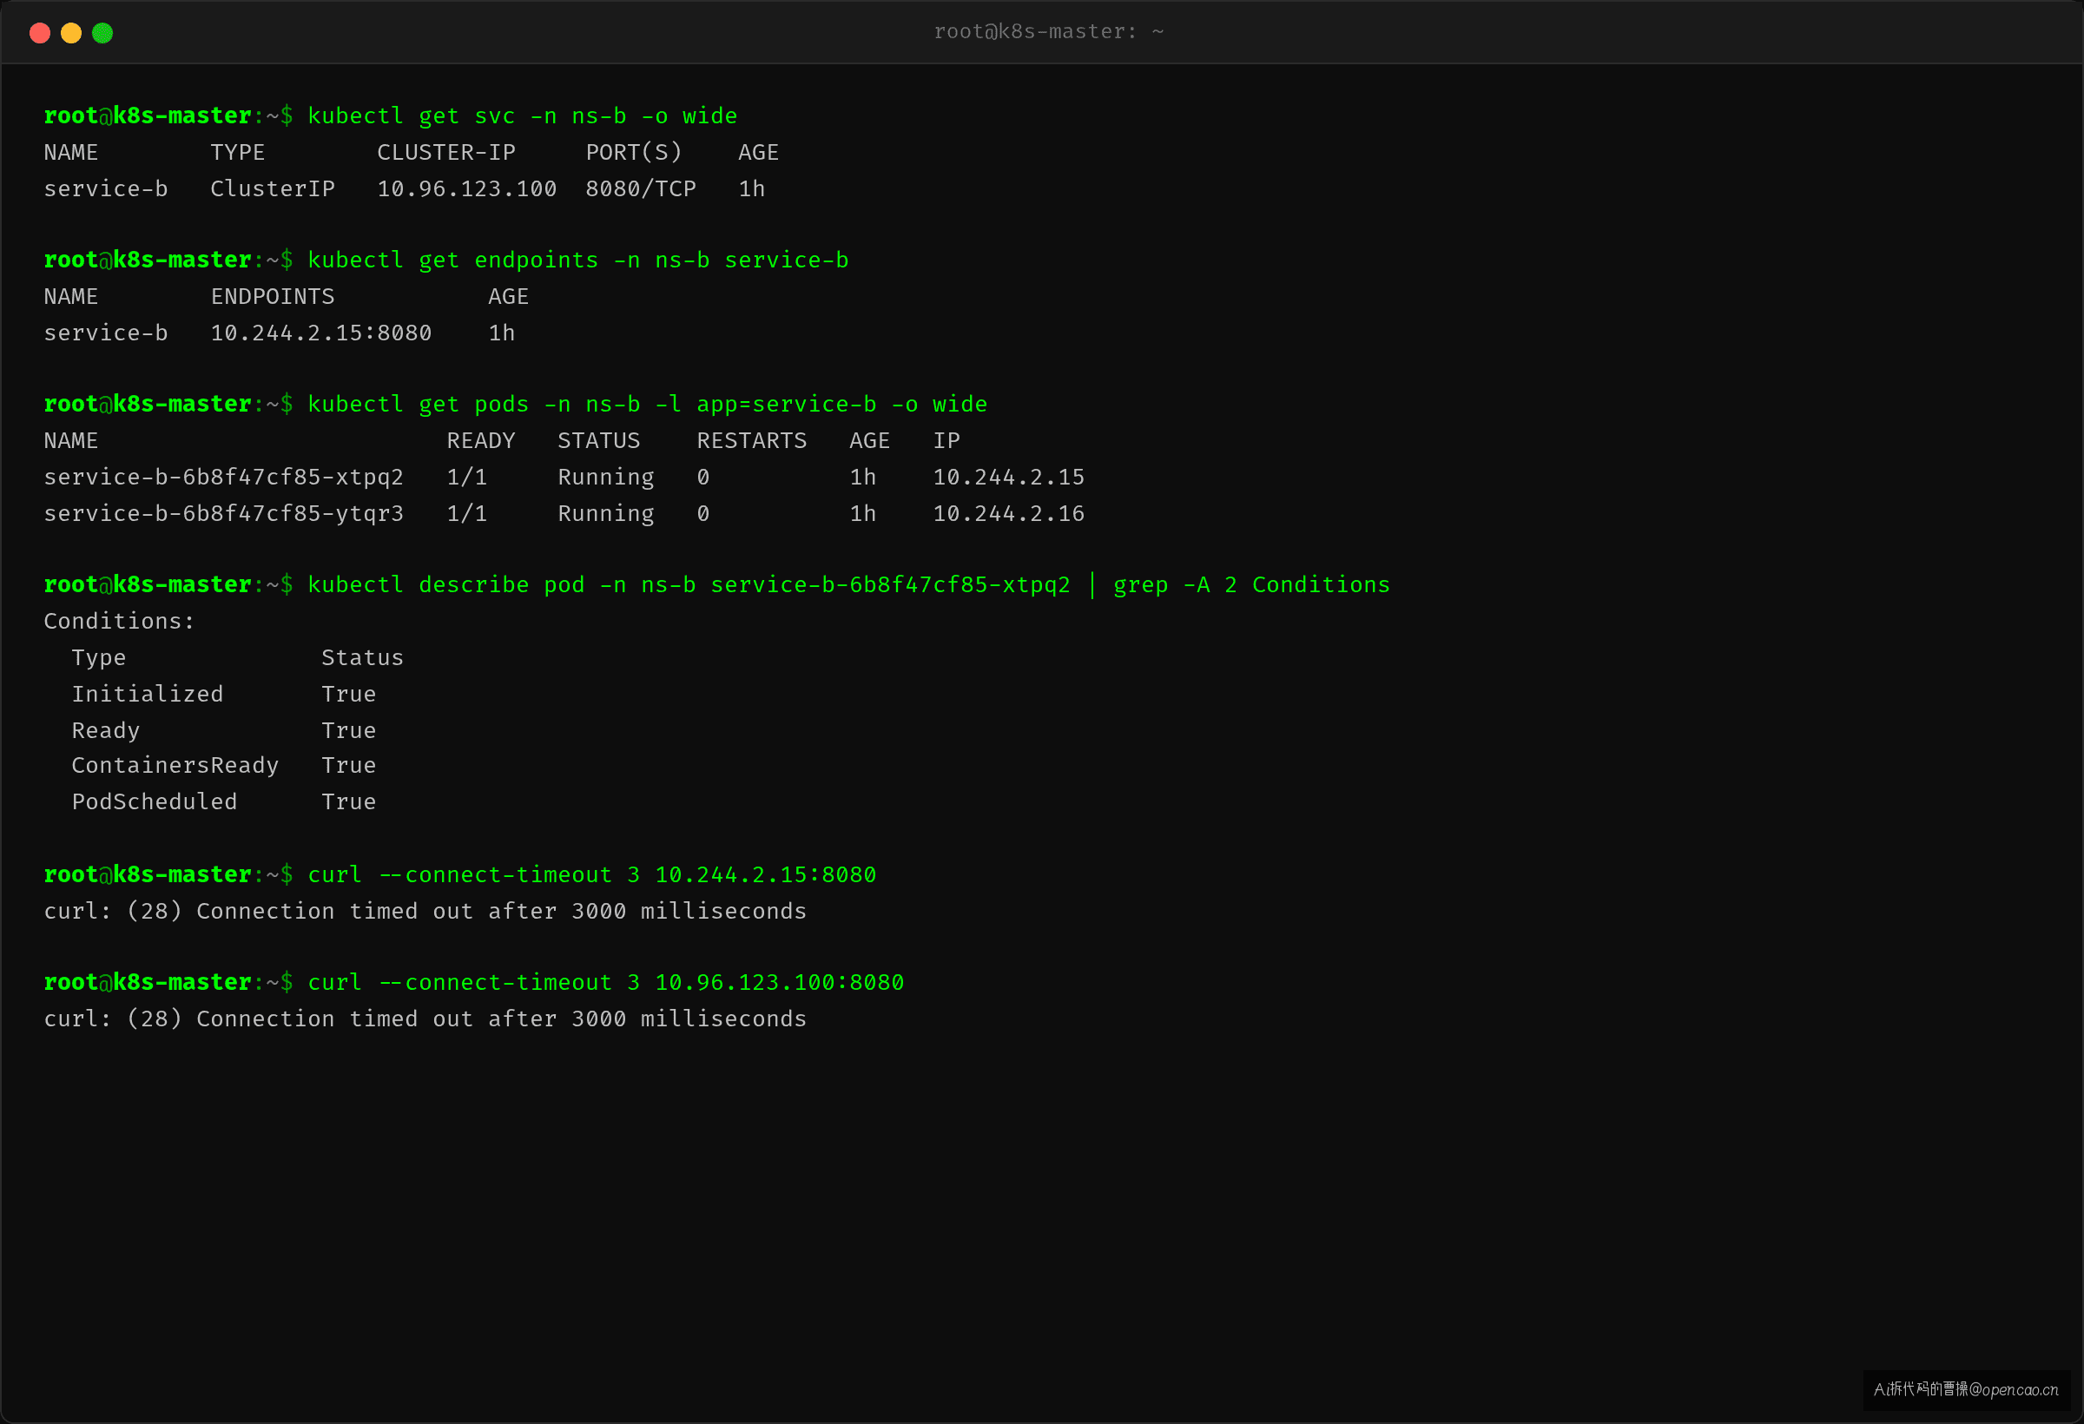
Task: Click pod IP 10.244.2.15 in the pods table
Action: point(1008,477)
